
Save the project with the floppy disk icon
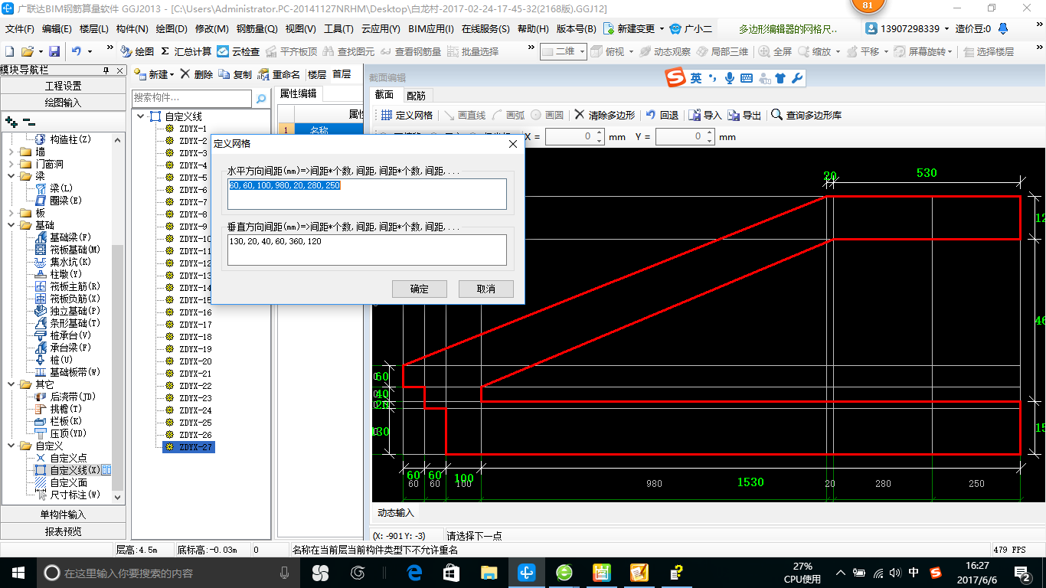tap(54, 51)
